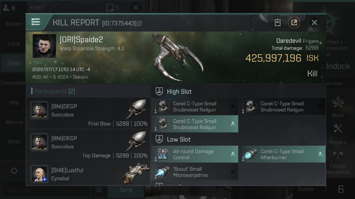
Task: Select the Coreli C-Type Small Afterburner
Action: point(282,154)
